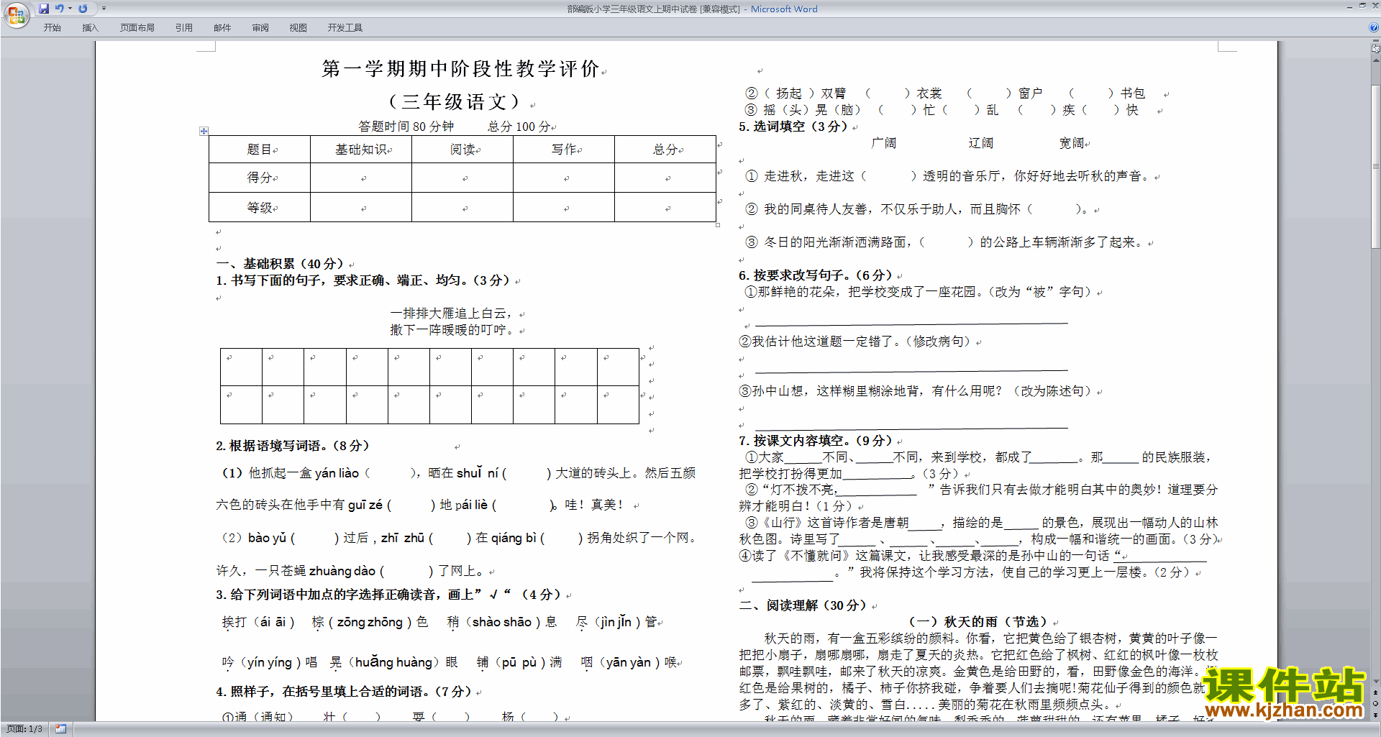Image resolution: width=1381 pixels, height=737 pixels.
Task: Click the 总分 header cell in table
Action: coord(665,150)
